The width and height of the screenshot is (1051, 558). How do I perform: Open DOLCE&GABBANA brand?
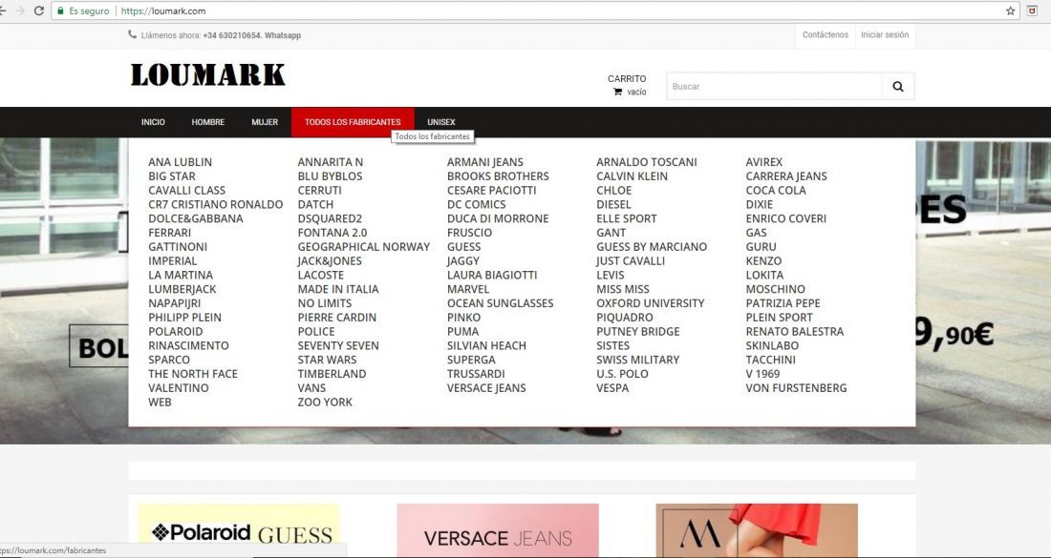[x=196, y=218]
